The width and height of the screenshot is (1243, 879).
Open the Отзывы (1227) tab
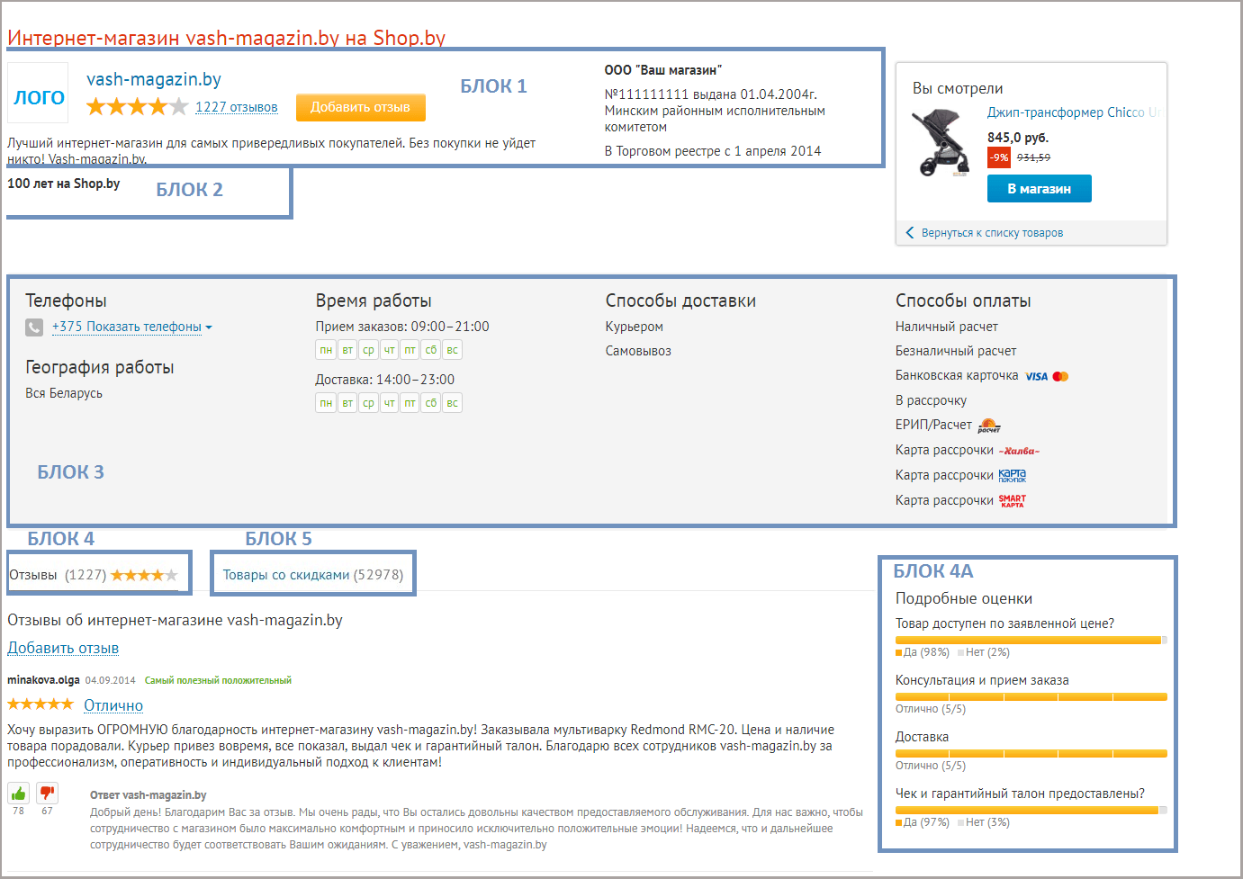[x=94, y=575]
